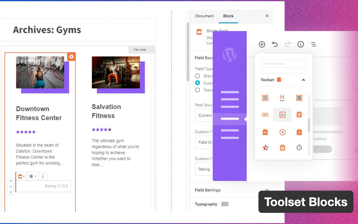Move the rating block down

tap(11, 192)
